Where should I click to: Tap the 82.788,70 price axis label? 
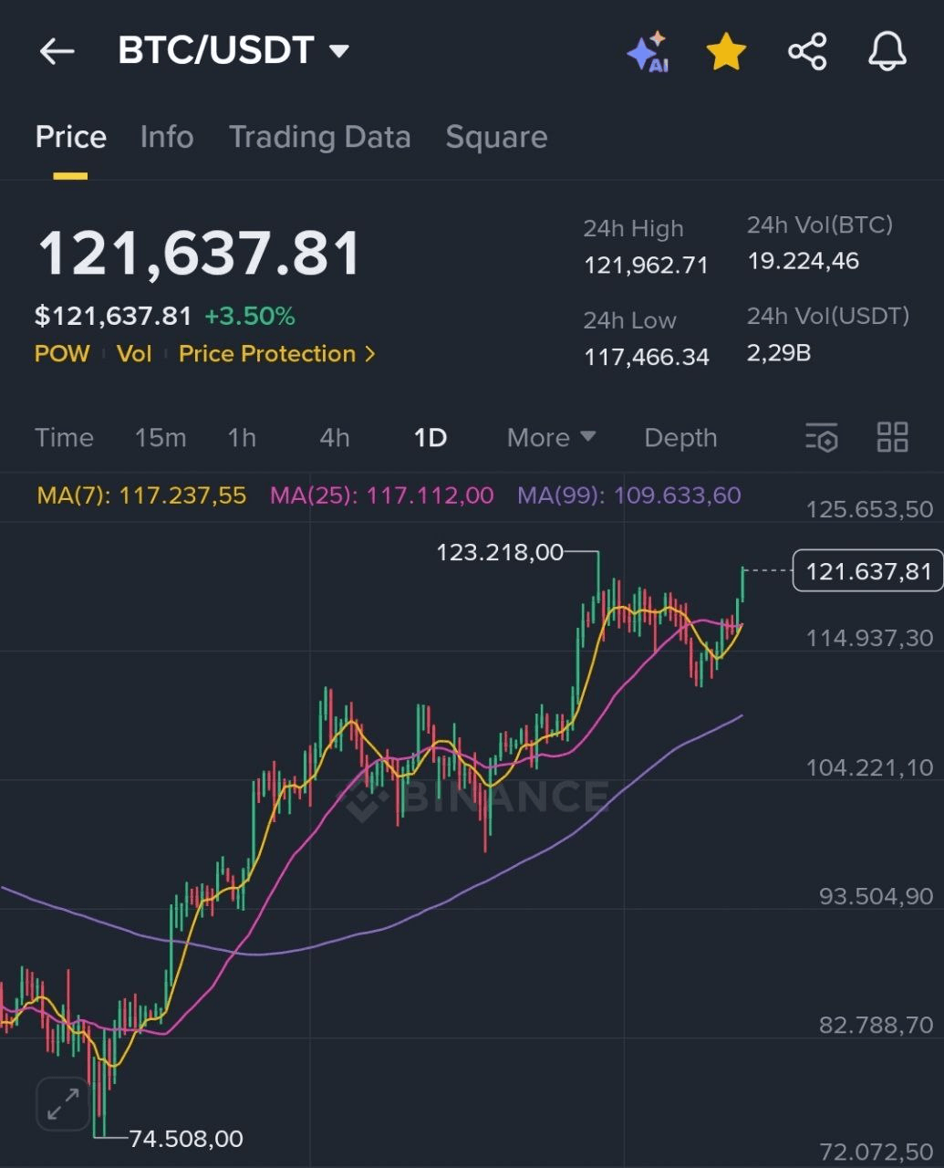[876, 1025]
